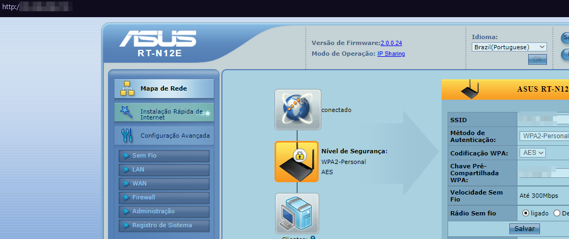The image size is (569, 239).
Task: Select the second Rádio Sem fio radio option
Action: point(557,213)
